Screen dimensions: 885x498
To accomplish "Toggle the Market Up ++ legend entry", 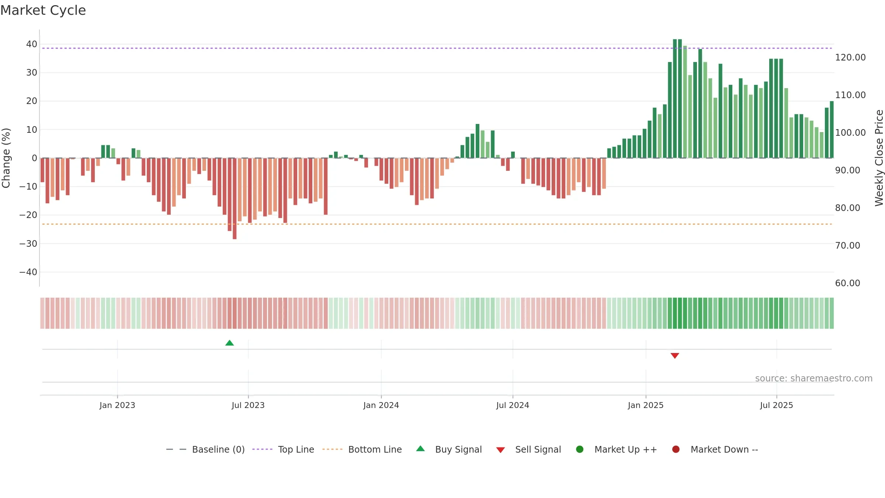I will click(617, 449).
